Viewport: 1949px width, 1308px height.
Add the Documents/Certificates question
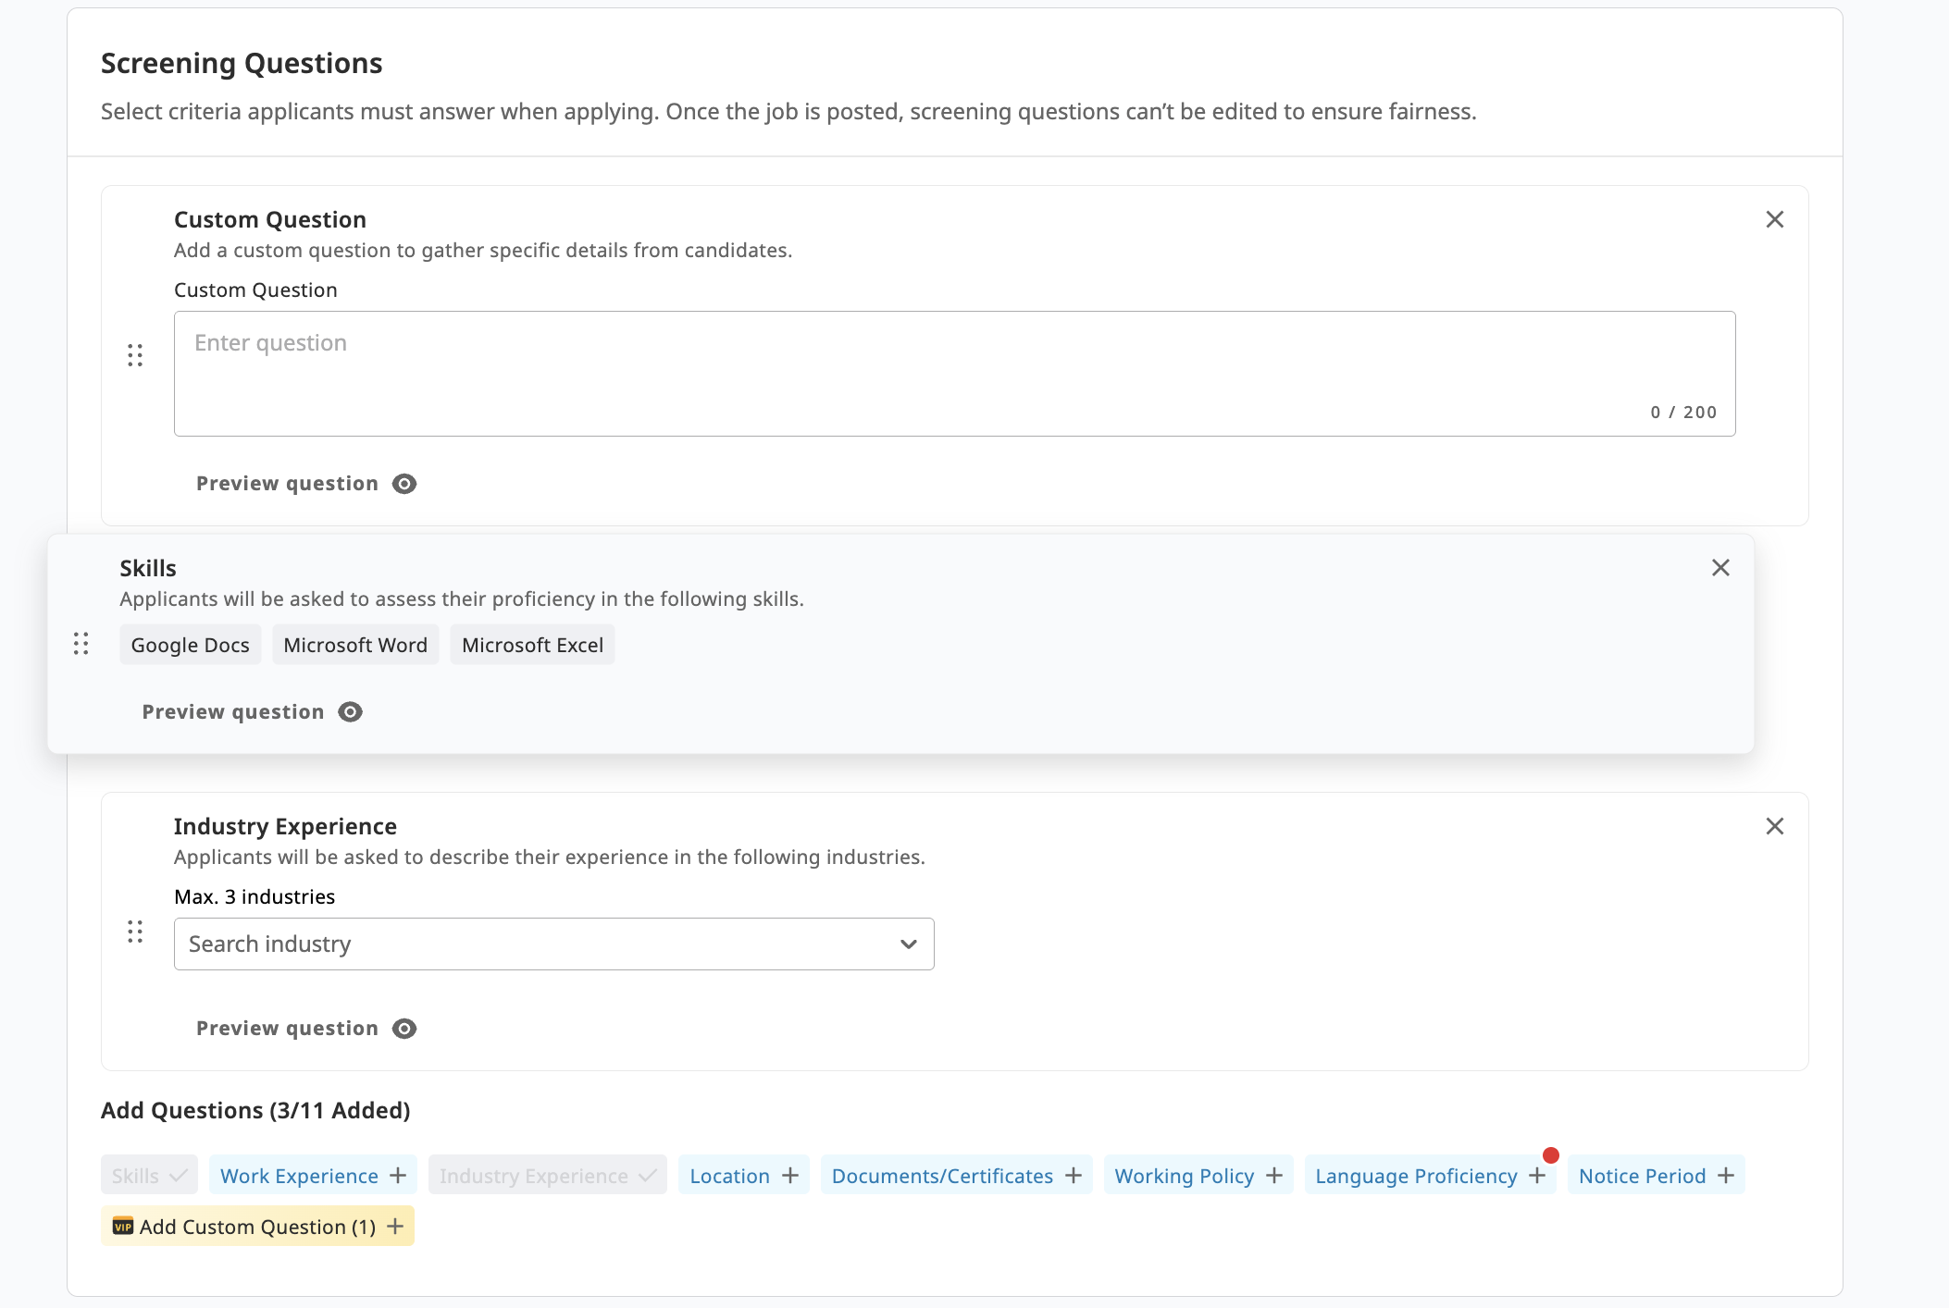(x=955, y=1175)
